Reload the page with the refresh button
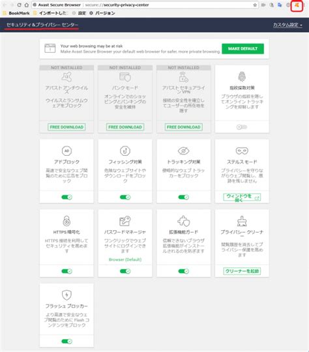 (20, 5)
